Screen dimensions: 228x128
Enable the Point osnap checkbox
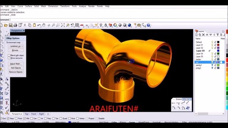coord(16,118)
